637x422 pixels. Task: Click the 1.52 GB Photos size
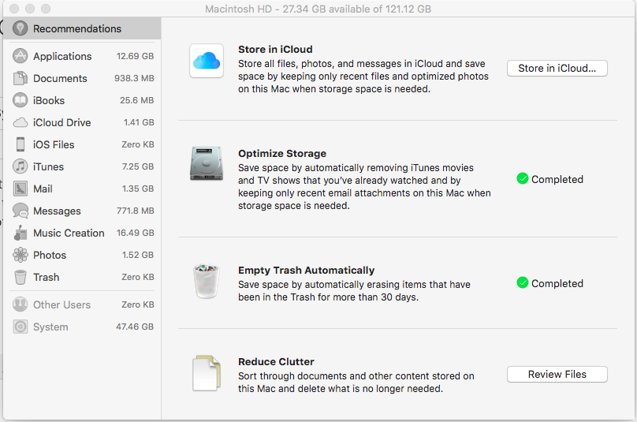[x=138, y=255]
